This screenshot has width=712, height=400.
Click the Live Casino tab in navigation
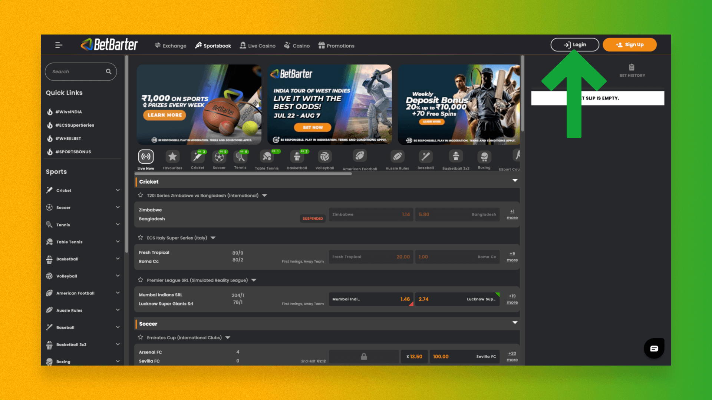(258, 46)
